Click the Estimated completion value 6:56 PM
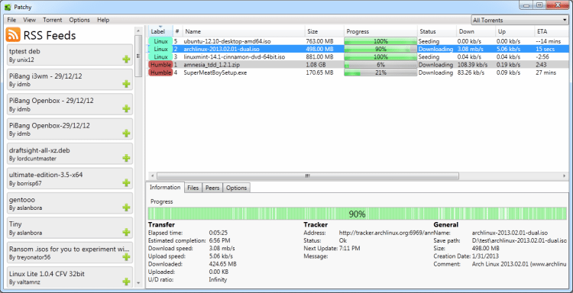The image size is (573, 293). [219, 241]
